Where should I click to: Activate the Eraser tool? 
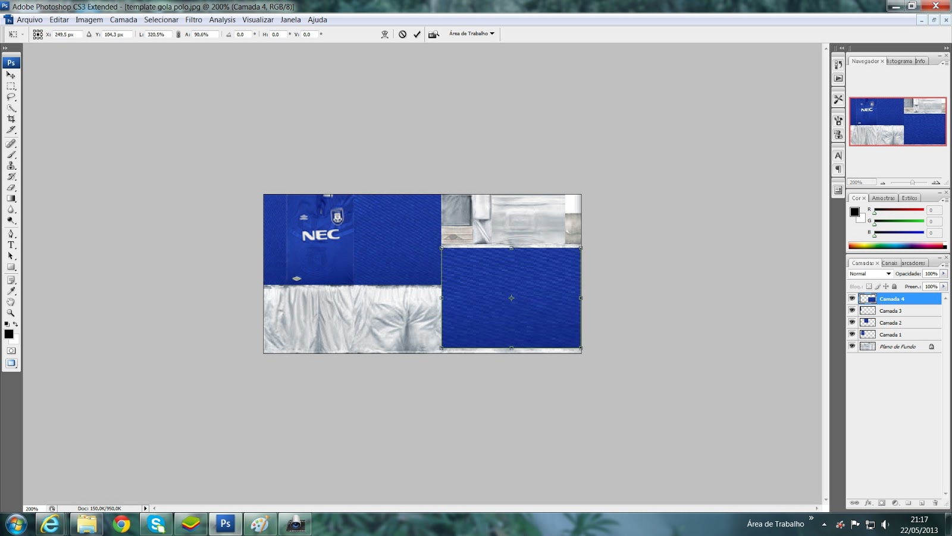11,187
